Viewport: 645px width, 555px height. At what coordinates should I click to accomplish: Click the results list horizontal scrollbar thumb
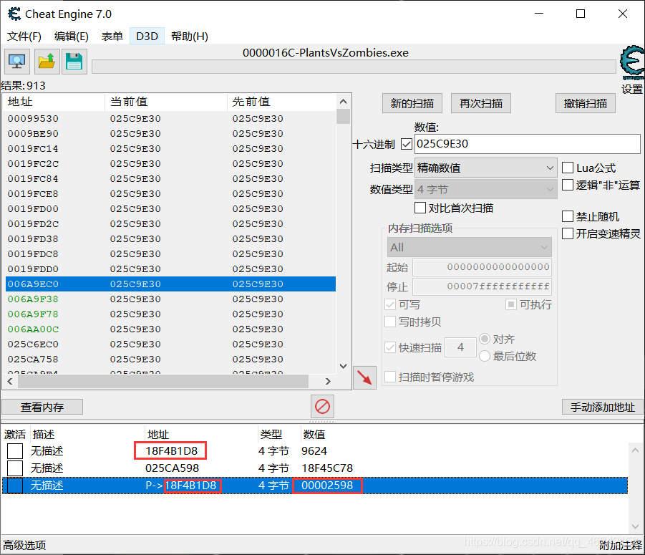(163, 382)
